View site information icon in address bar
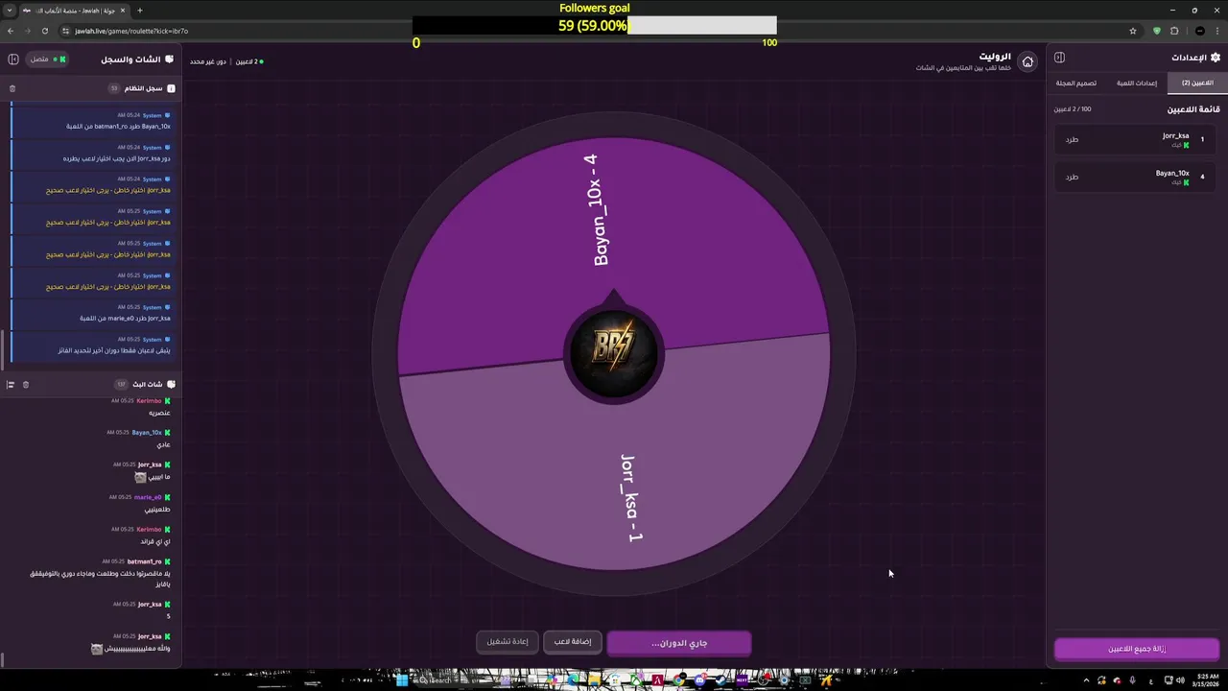The height and width of the screenshot is (691, 1228). pyautogui.click(x=65, y=31)
